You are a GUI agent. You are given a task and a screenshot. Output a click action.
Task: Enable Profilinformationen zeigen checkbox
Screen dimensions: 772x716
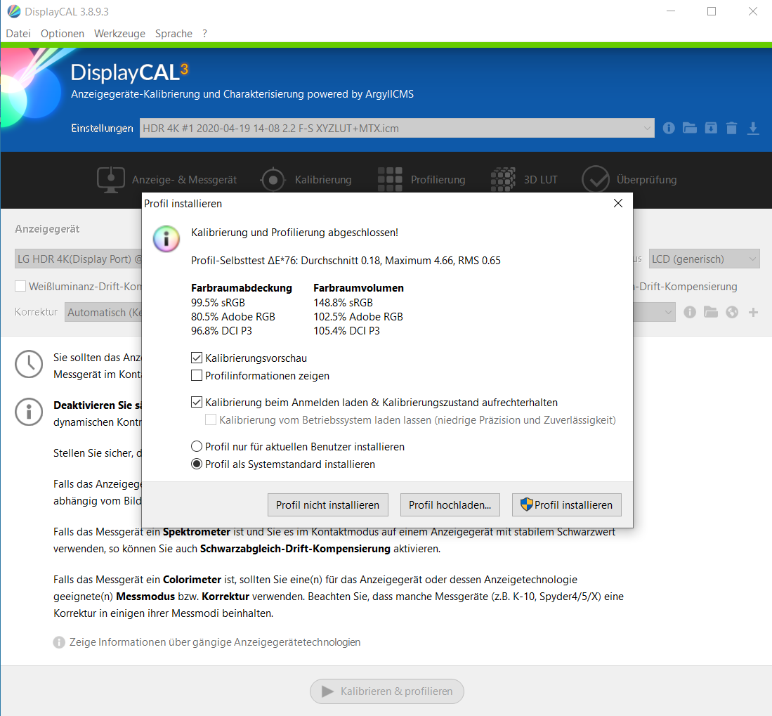tap(197, 376)
